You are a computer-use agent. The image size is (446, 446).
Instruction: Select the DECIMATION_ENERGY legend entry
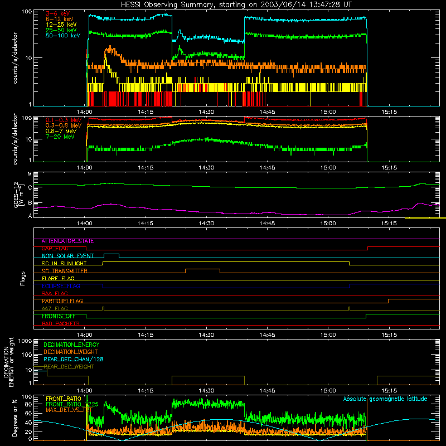[x=71, y=345]
